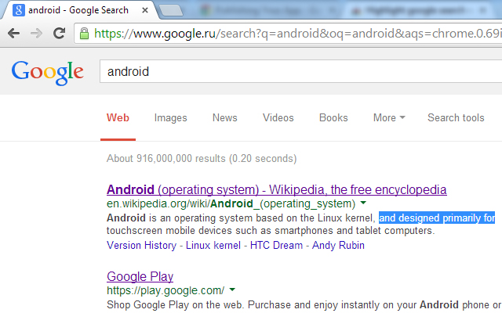Click the en.wikipedia.org green URL text
This screenshot has width=502, height=313.
[x=231, y=203]
